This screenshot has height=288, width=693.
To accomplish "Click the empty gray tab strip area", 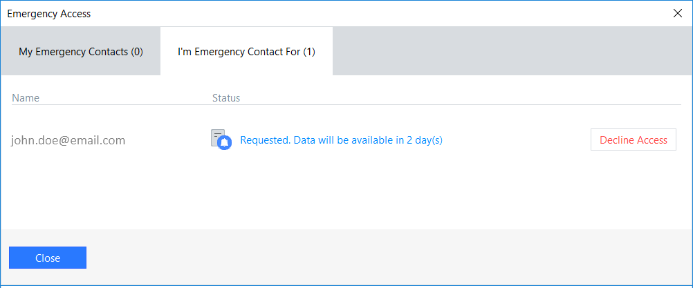I will (512, 51).
